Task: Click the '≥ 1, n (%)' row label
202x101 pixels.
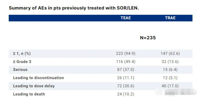Action: [22, 54]
